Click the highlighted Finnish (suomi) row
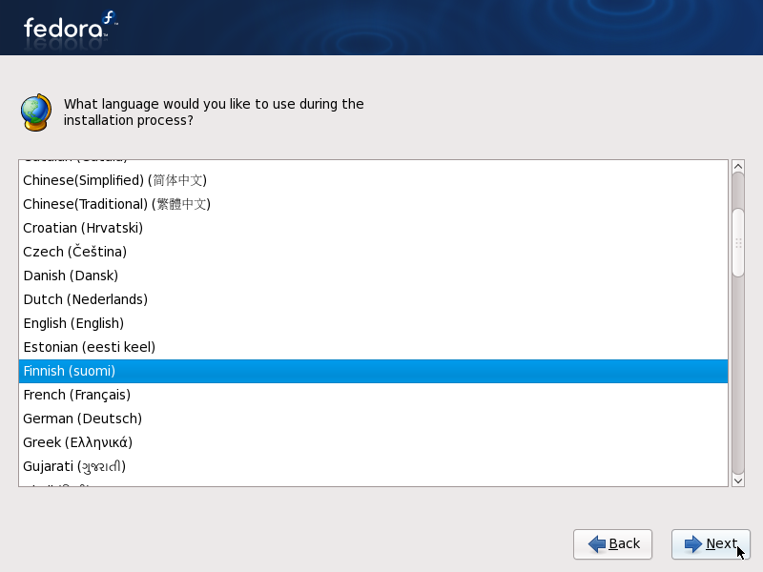The height and width of the screenshot is (572, 763). click(x=373, y=371)
